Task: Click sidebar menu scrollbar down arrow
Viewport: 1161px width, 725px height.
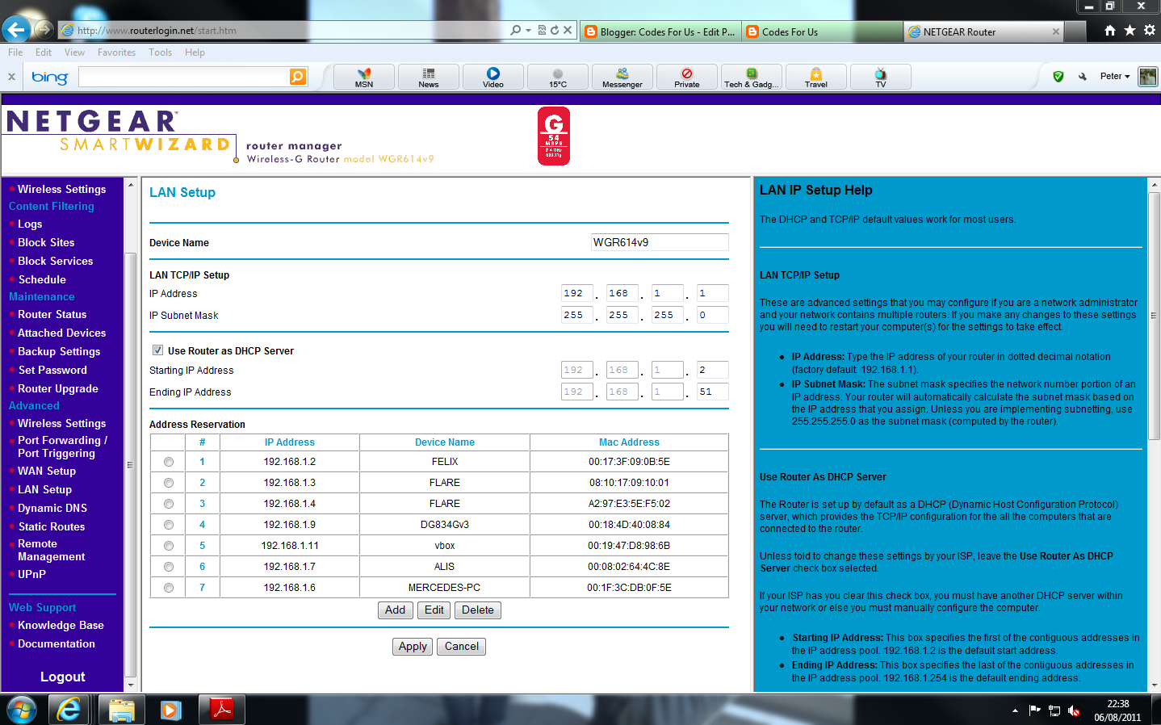Action: click(x=131, y=685)
